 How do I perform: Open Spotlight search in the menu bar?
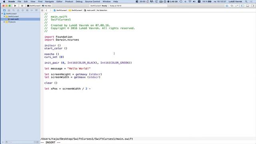(246, 2)
